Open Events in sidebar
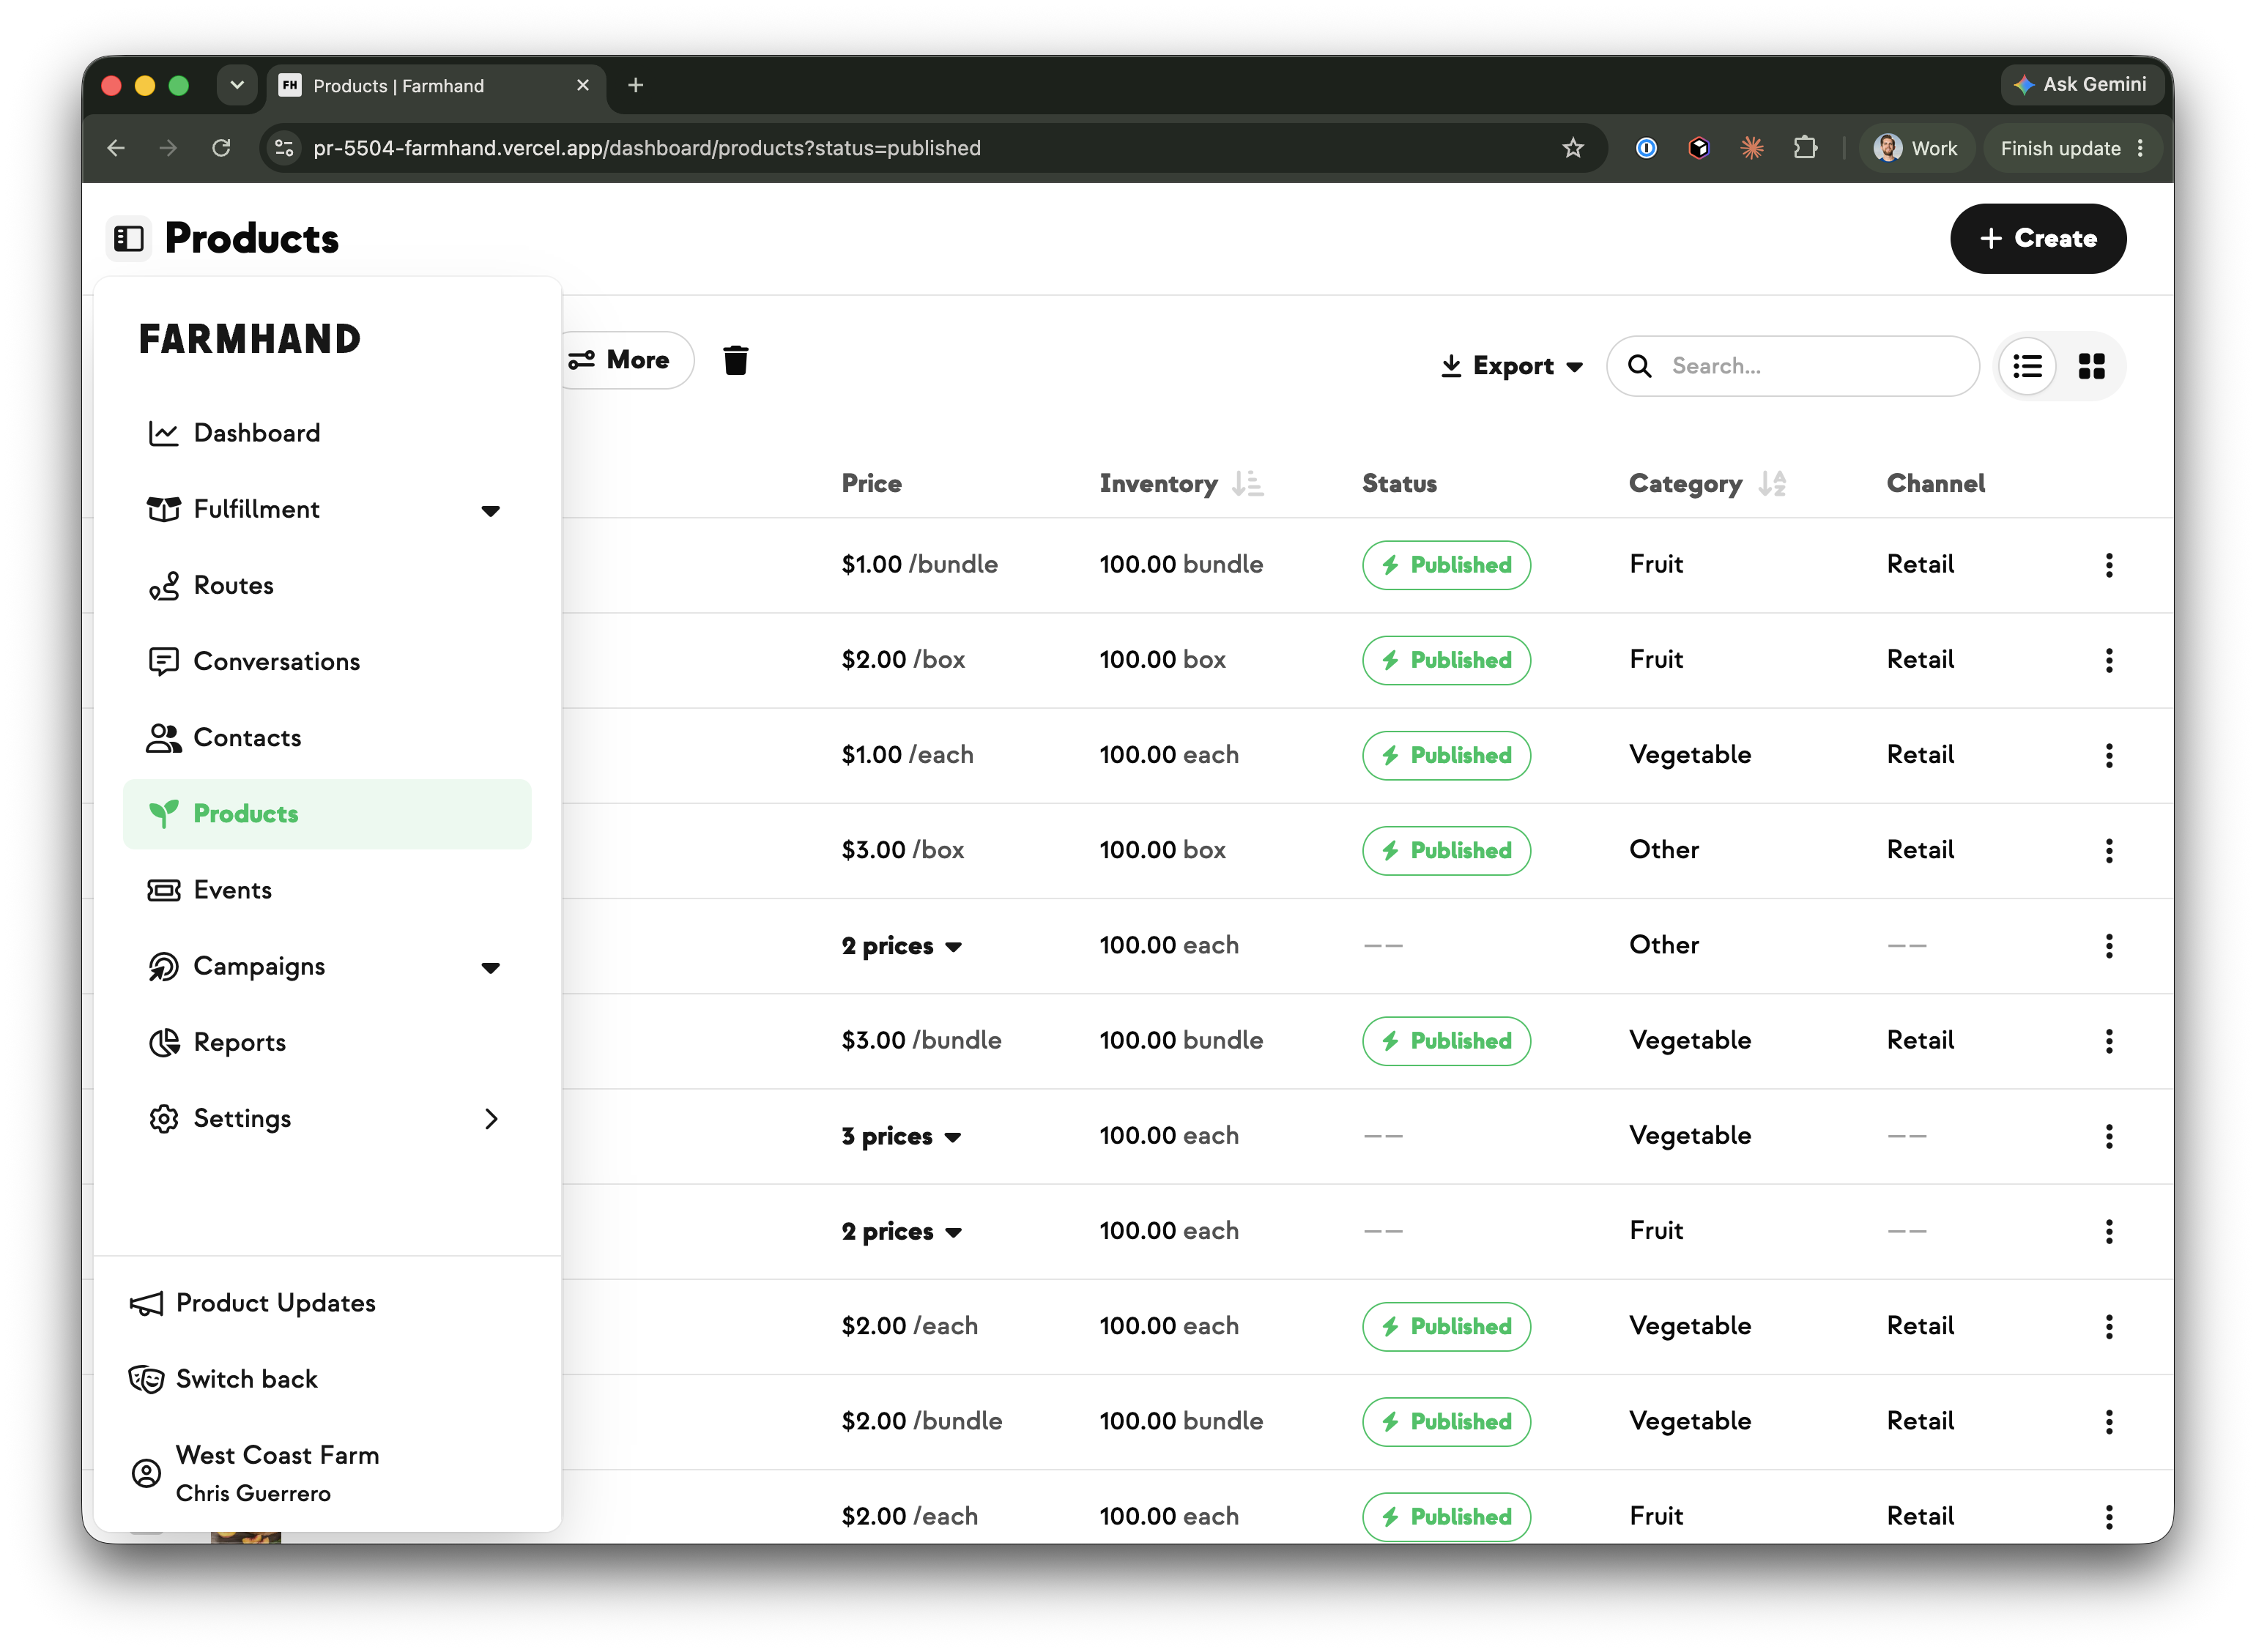2256x1652 pixels. [326, 890]
